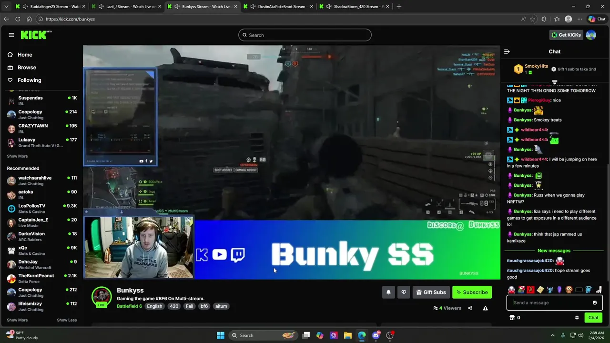Screen dimensions: 610x343
Task: Switch to Buddafinger25 Stream tab
Action: tap(50, 7)
